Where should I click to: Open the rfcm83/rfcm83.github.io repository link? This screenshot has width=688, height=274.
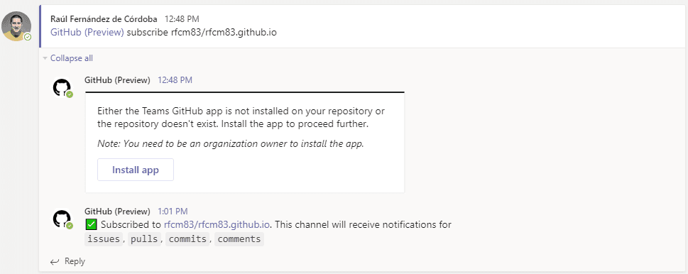point(217,225)
